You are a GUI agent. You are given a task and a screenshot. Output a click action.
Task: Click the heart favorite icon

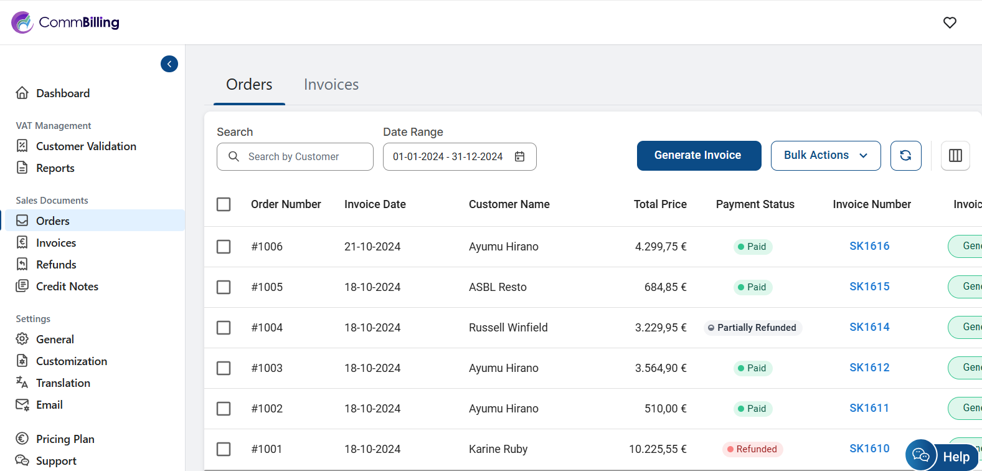(950, 22)
